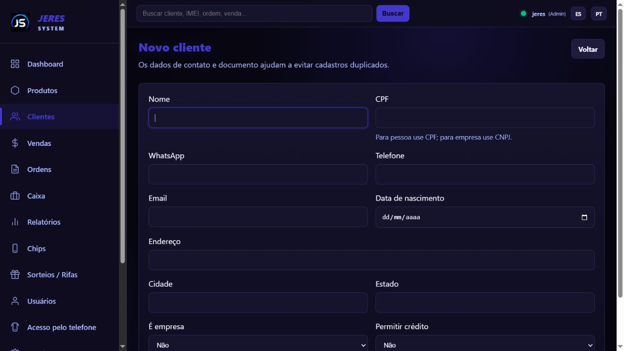Click the Sorteios / Rifas gift icon

tap(15, 275)
